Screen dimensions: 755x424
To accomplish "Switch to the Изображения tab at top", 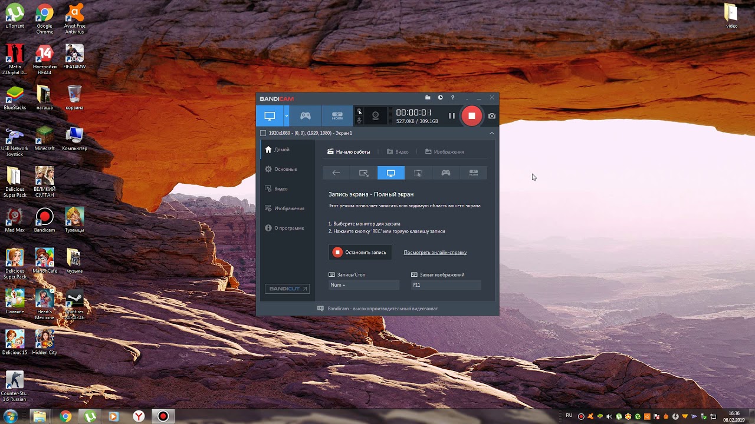I will (x=444, y=152).
